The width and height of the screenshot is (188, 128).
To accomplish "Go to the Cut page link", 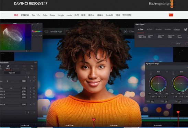I will [x=39, y=15].
